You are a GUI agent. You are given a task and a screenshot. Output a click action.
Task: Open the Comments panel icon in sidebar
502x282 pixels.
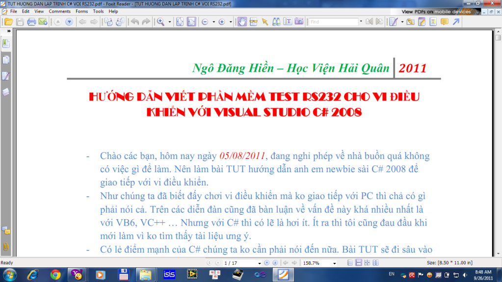(x=6, y=231)
